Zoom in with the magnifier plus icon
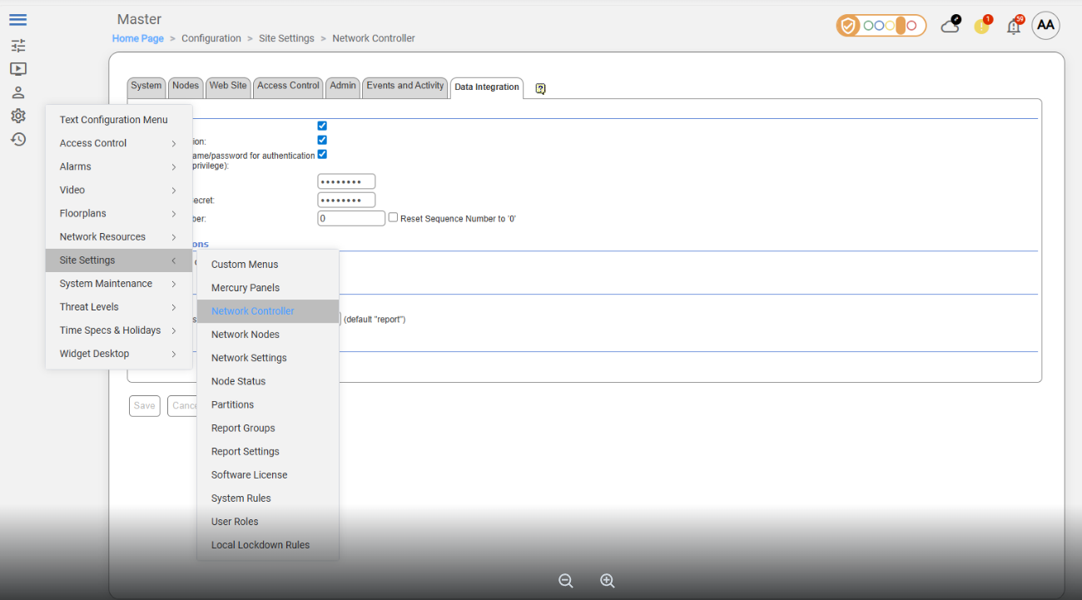The image size is (1082, 600). pyautogui.click(x=608, y=581)
